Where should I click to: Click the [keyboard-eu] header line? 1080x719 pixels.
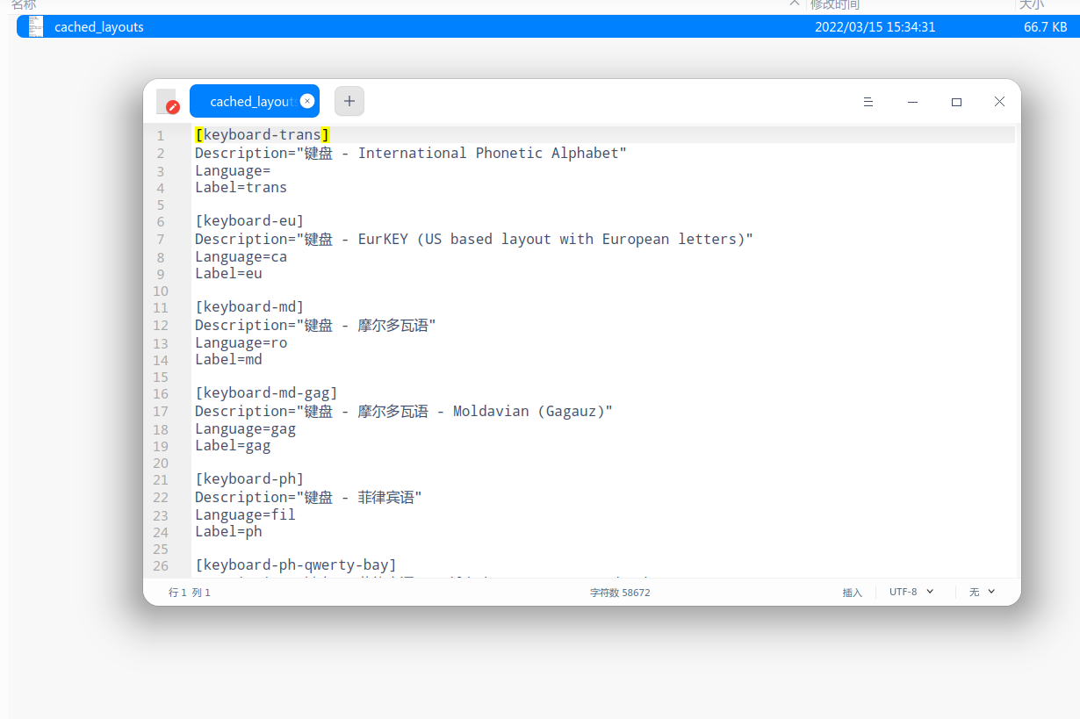click(249, 221)
